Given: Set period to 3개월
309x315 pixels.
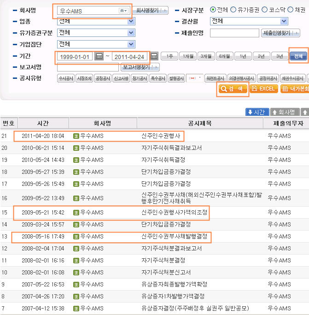Looking at the screenshot, I should pos(206,56).
